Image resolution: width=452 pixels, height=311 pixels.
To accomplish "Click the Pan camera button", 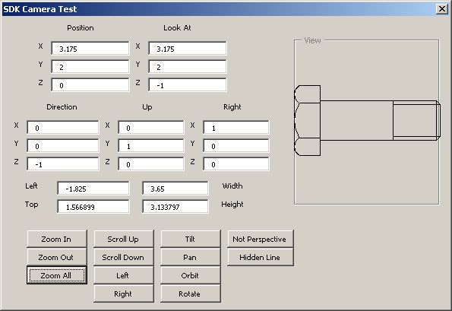I will [x=191, y=257].
